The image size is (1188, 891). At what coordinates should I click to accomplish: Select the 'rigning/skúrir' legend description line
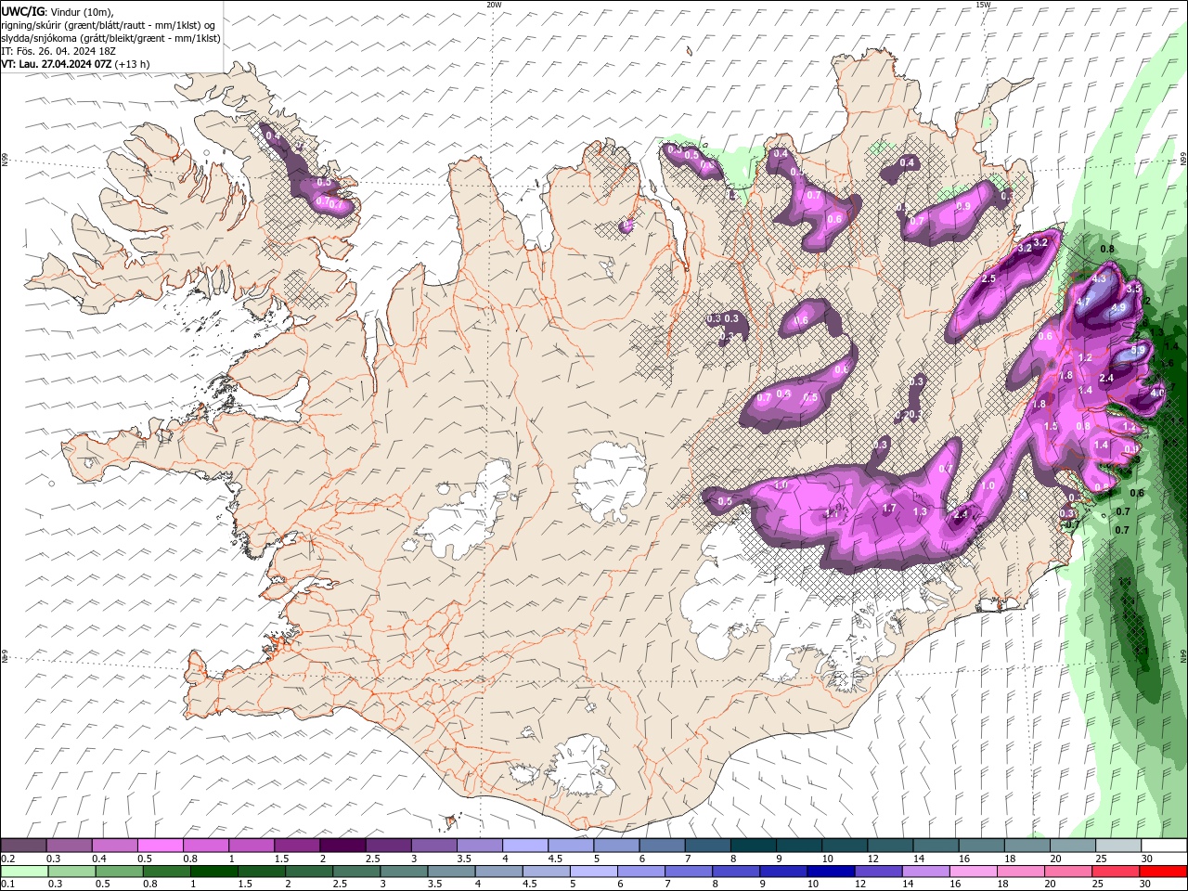[110, 25]
